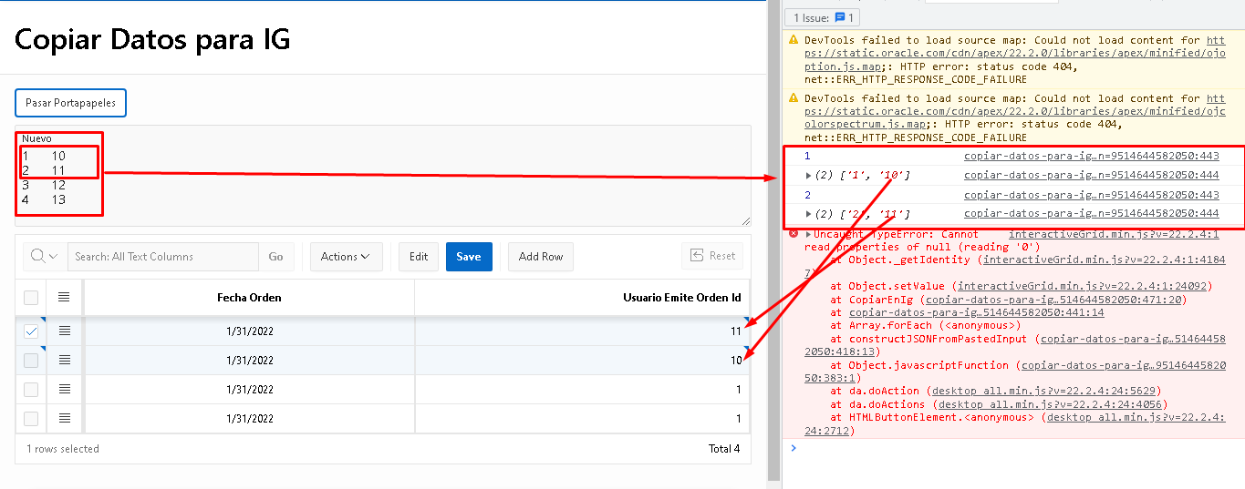Uncheck the selected checkbox for the row with value 11
Screen dimensions: 1245x489
point(31,331)
